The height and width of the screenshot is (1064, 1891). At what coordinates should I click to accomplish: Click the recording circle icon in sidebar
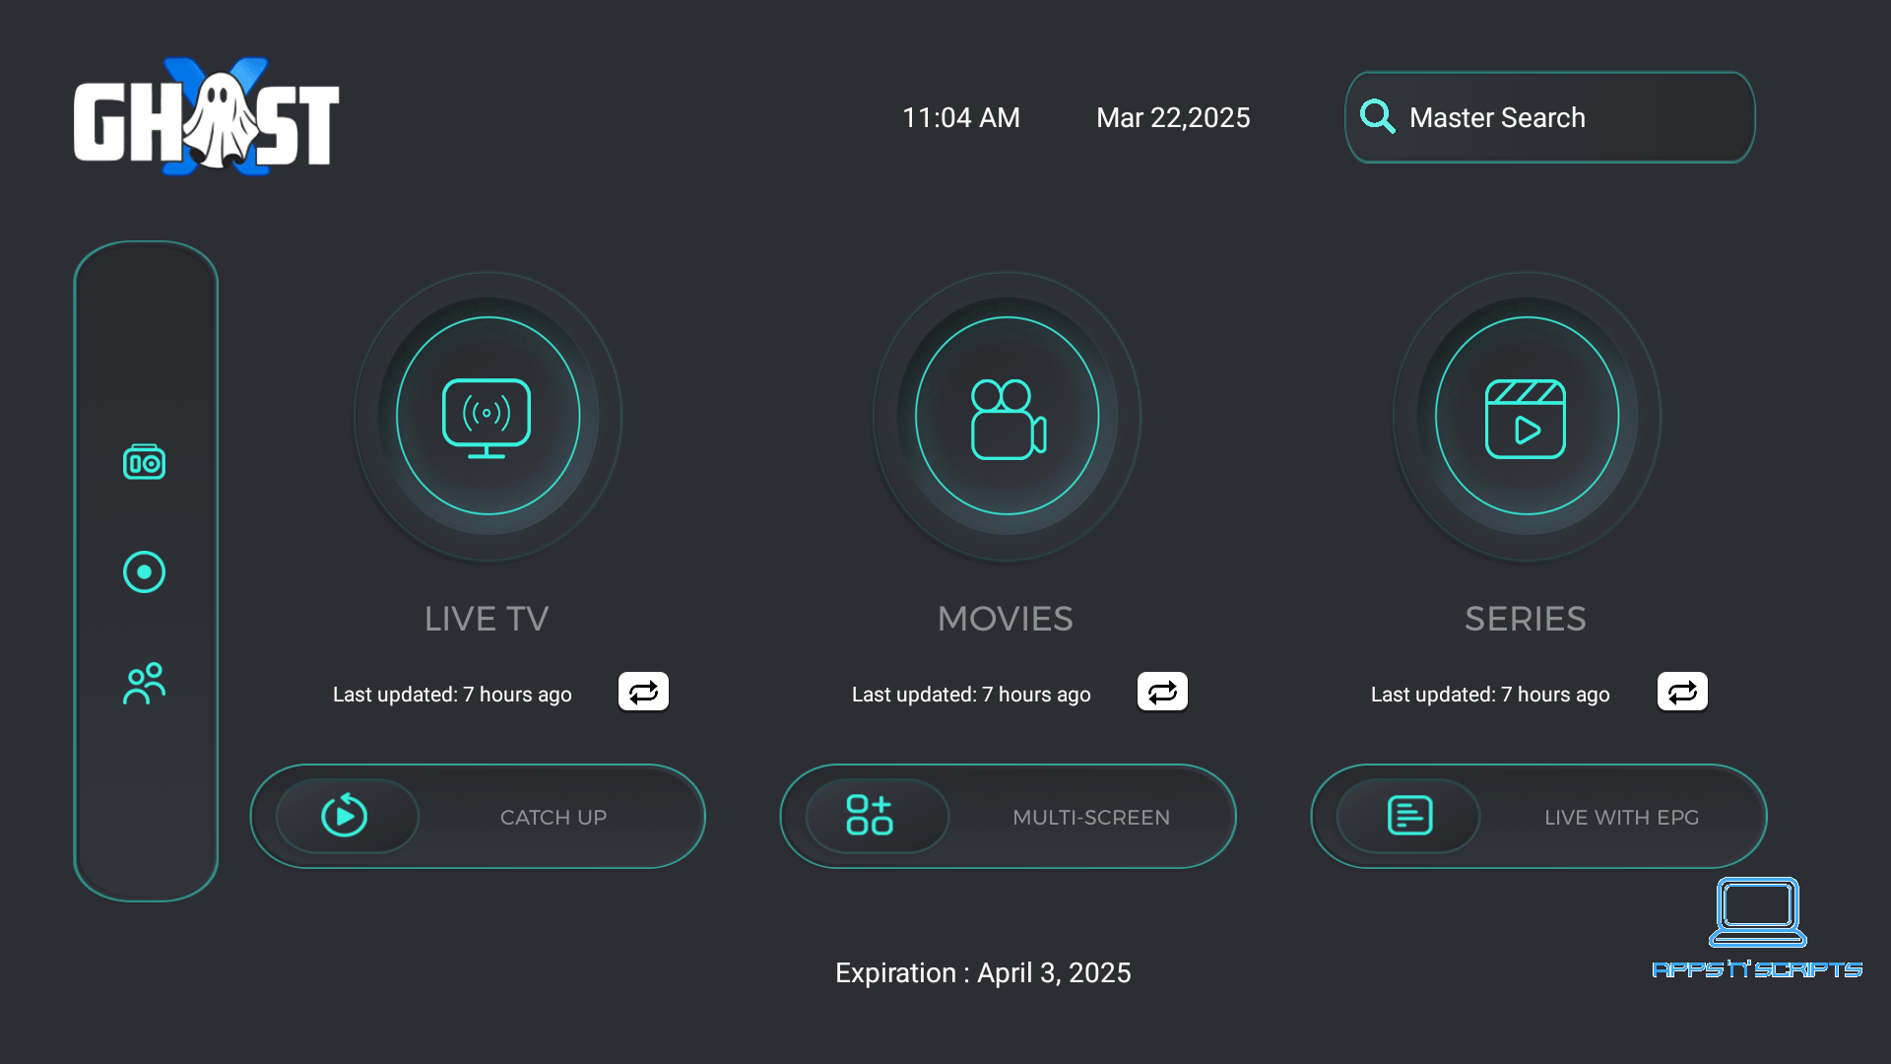tap(144, 572)
